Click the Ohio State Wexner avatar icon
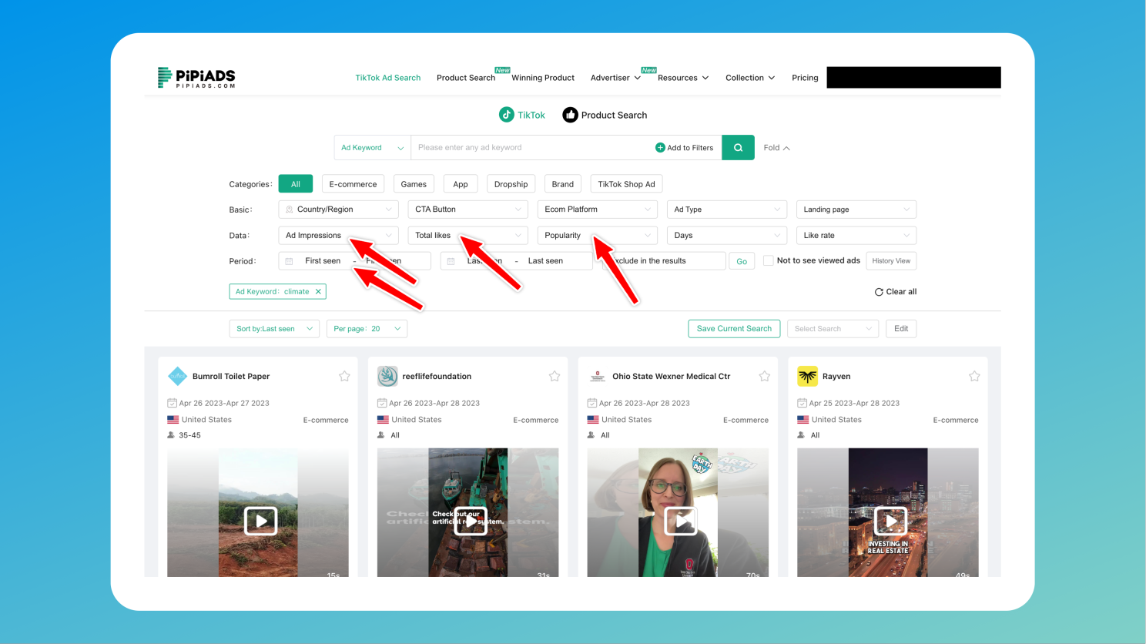Screen dimensions: 1146x644 pyautogui.click(x=598, y=376)
